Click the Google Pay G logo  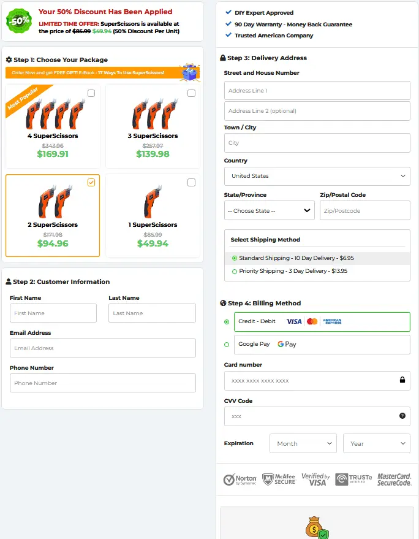pos(281,344)
